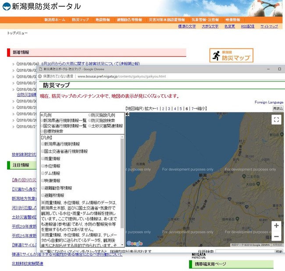Open the RSS配信 link

click(x=248, y=27)
